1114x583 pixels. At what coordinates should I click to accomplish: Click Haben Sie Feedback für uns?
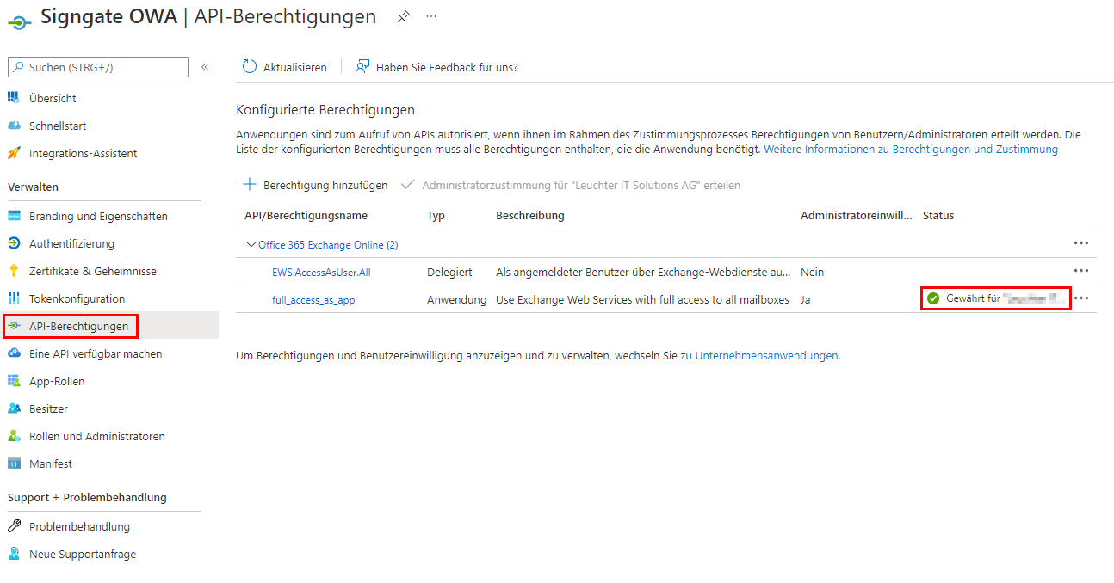[436, 67]
